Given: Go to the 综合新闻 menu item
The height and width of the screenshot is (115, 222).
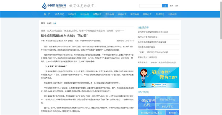Looking at the screenshot, I should point(59,14).
